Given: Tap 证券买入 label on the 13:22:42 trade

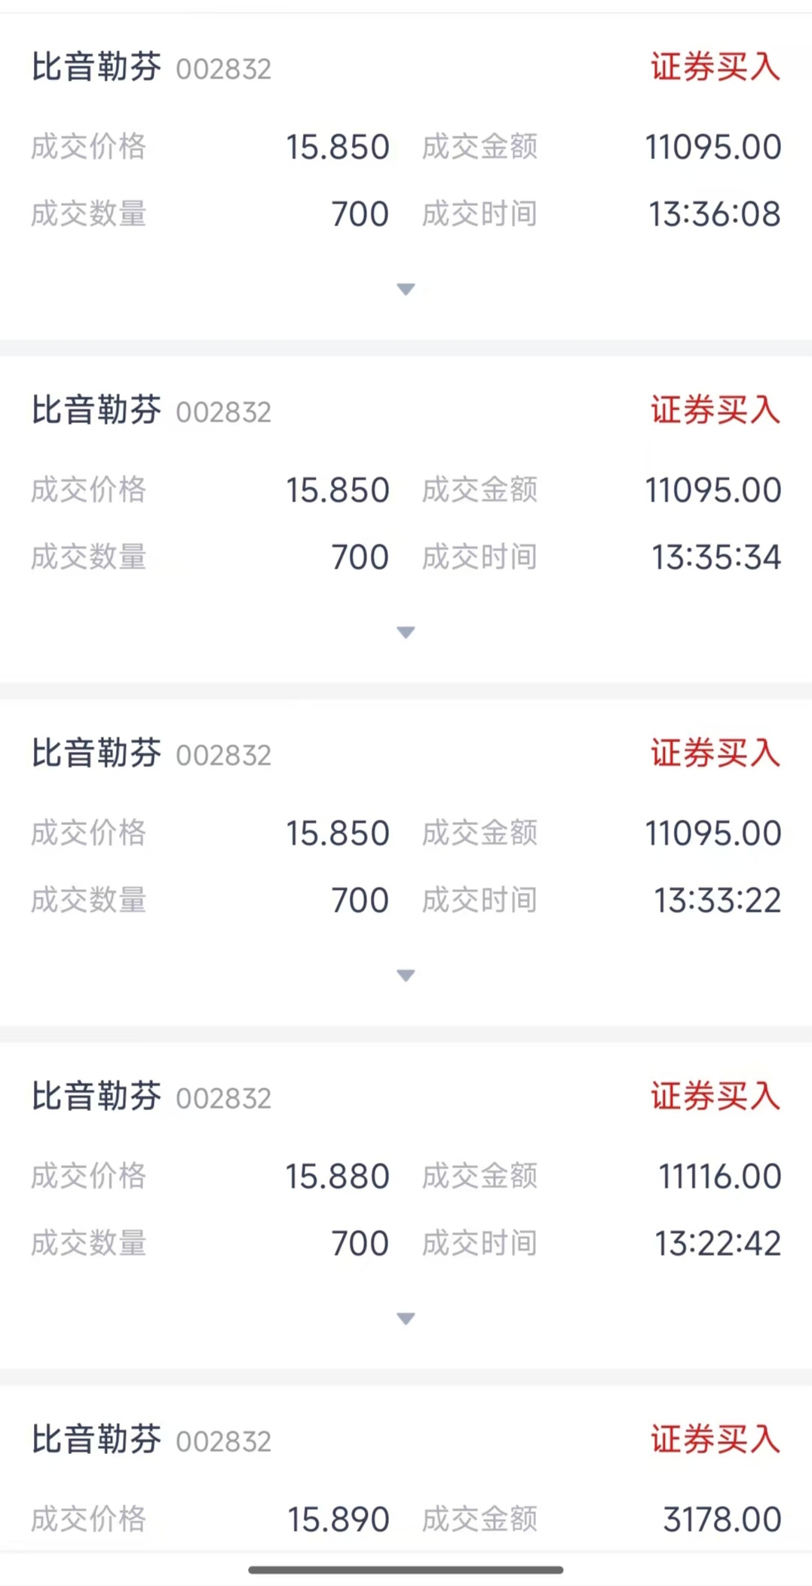Looking at the screenshot, I should click(715, 1097).
